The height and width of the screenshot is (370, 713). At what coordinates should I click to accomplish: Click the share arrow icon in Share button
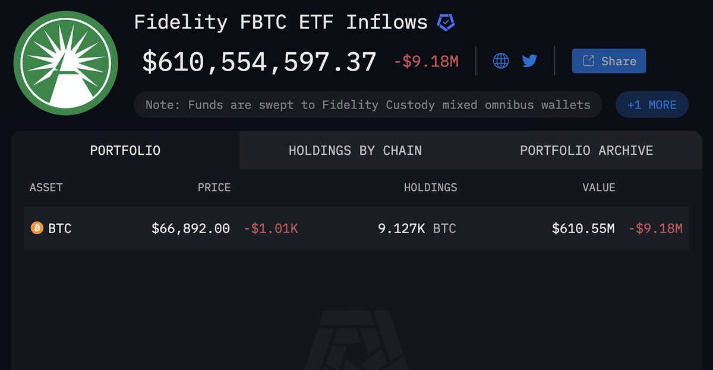tap(588, 61)
